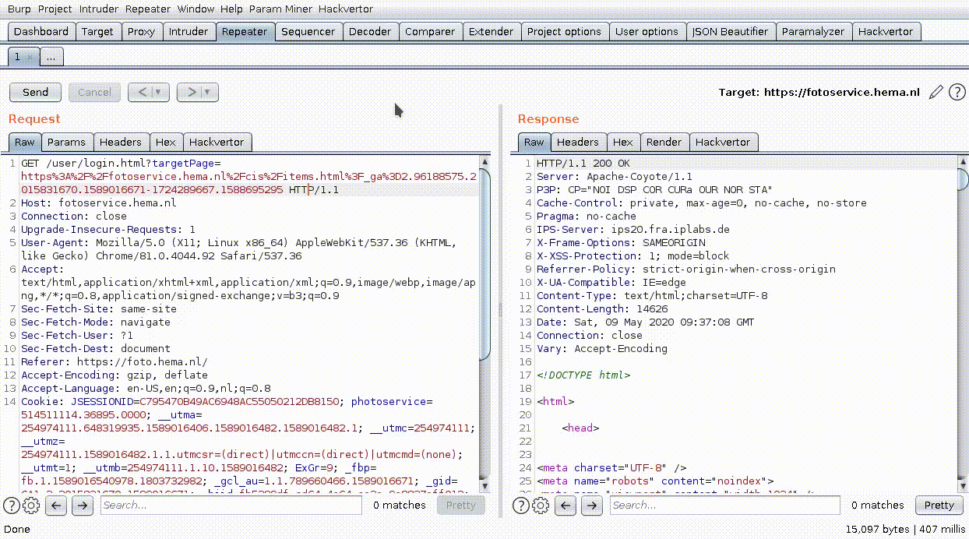Click the Referer: https://foto.hema.nl/ line
The image size is (969, 539).
pyautogui.click(x=115, y=361)
